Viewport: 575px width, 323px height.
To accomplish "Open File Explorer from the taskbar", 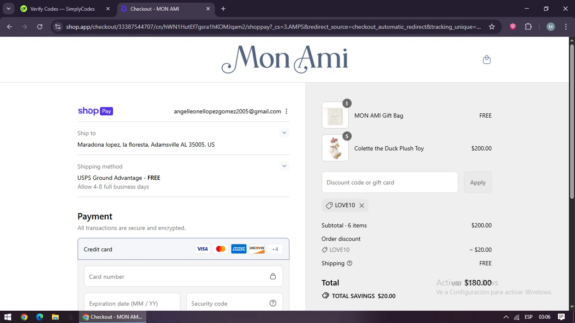I will (55, 317).
